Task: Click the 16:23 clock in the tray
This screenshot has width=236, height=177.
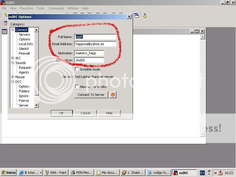Action: coord(229,173)
